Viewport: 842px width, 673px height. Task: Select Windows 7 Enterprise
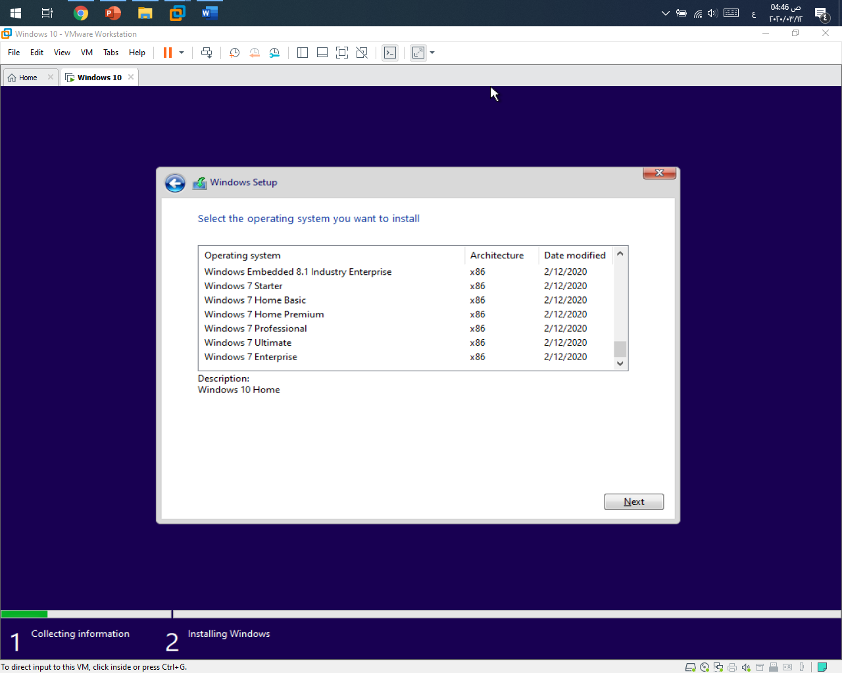pyautogui.click(x=406, y=357)
